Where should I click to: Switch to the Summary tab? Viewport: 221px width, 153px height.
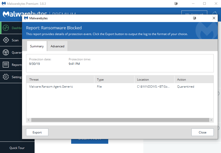click(37, 46)
